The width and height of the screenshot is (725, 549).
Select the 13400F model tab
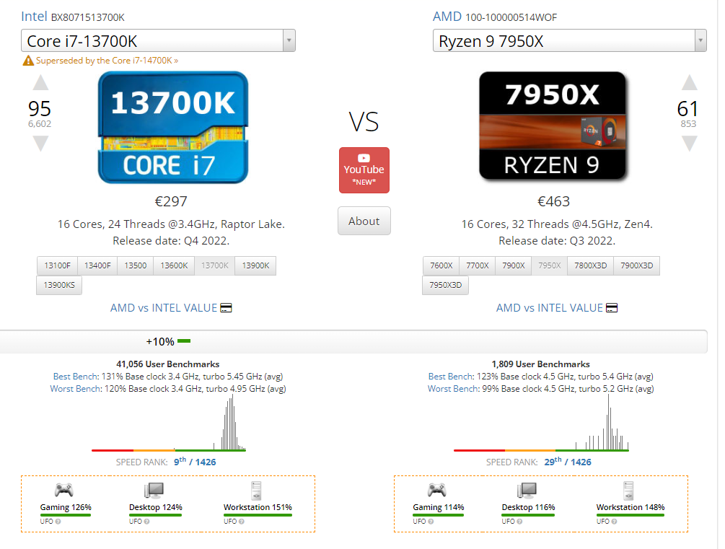97,265
